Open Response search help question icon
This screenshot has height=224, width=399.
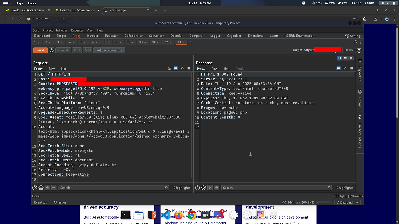coord(198,188)
